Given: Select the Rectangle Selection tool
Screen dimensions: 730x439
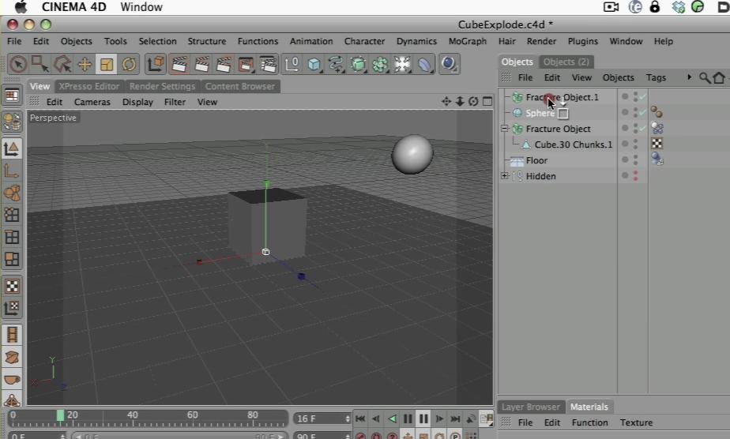Looking at the screenshot, I should tap(40, 64).
